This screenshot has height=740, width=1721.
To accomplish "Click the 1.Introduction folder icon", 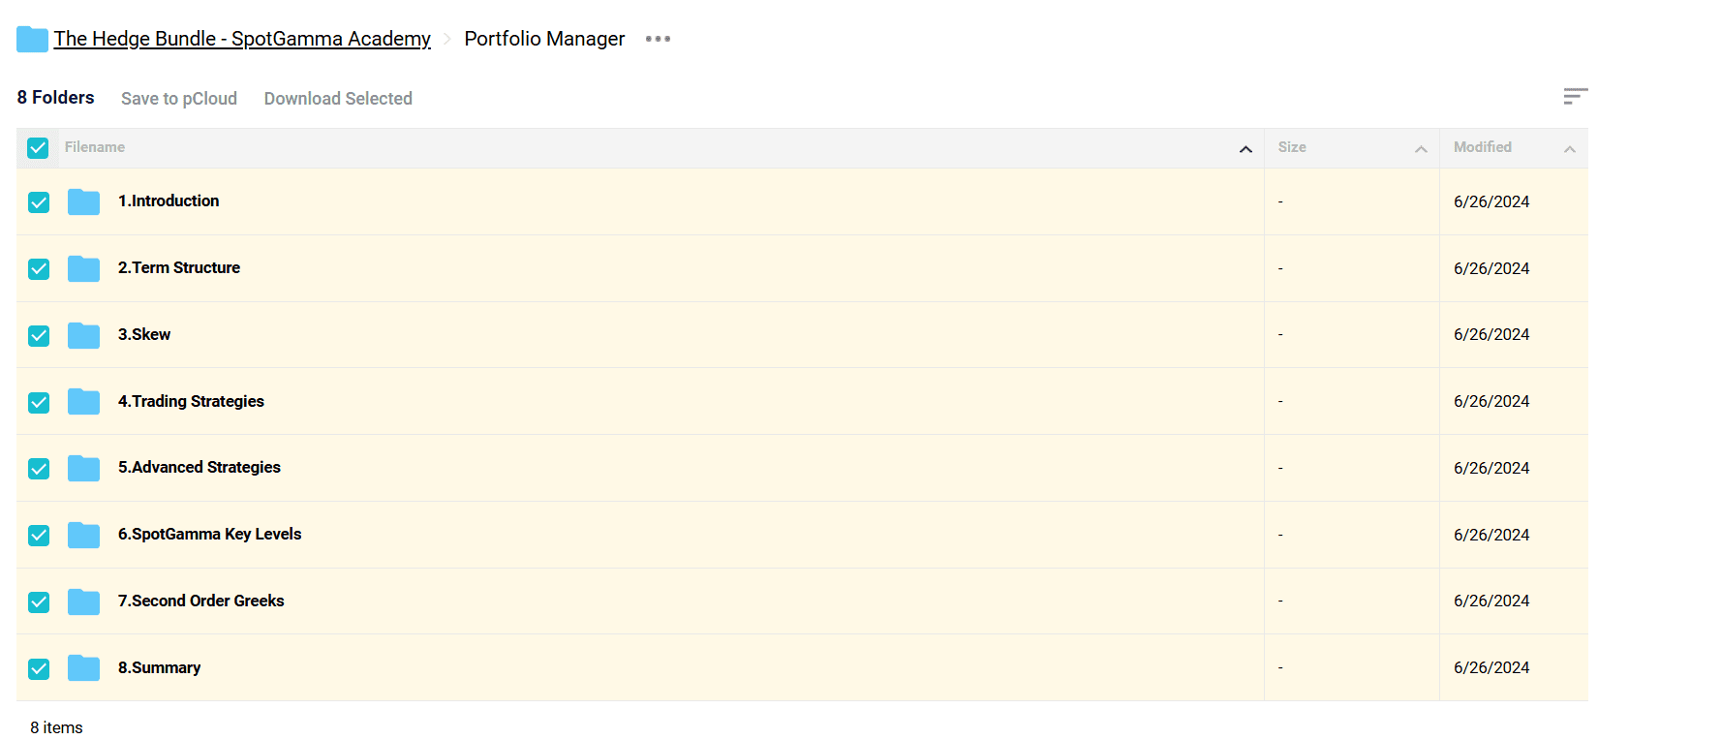I will point(84,201).
